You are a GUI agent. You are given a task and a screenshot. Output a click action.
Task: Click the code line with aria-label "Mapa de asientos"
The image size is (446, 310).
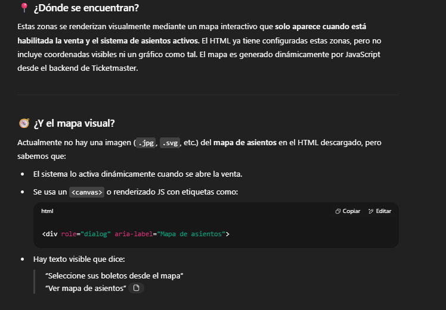136,234
